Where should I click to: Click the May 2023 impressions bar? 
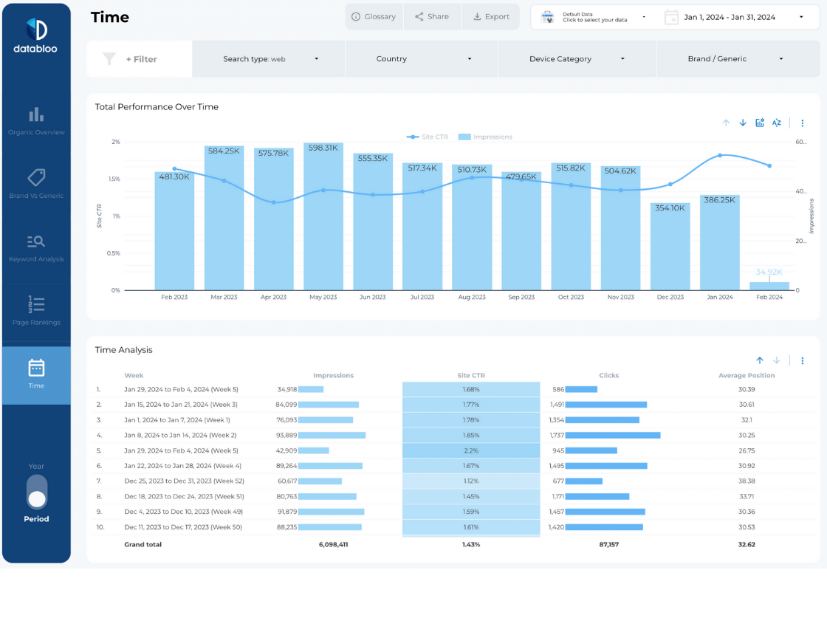point(323,222)
